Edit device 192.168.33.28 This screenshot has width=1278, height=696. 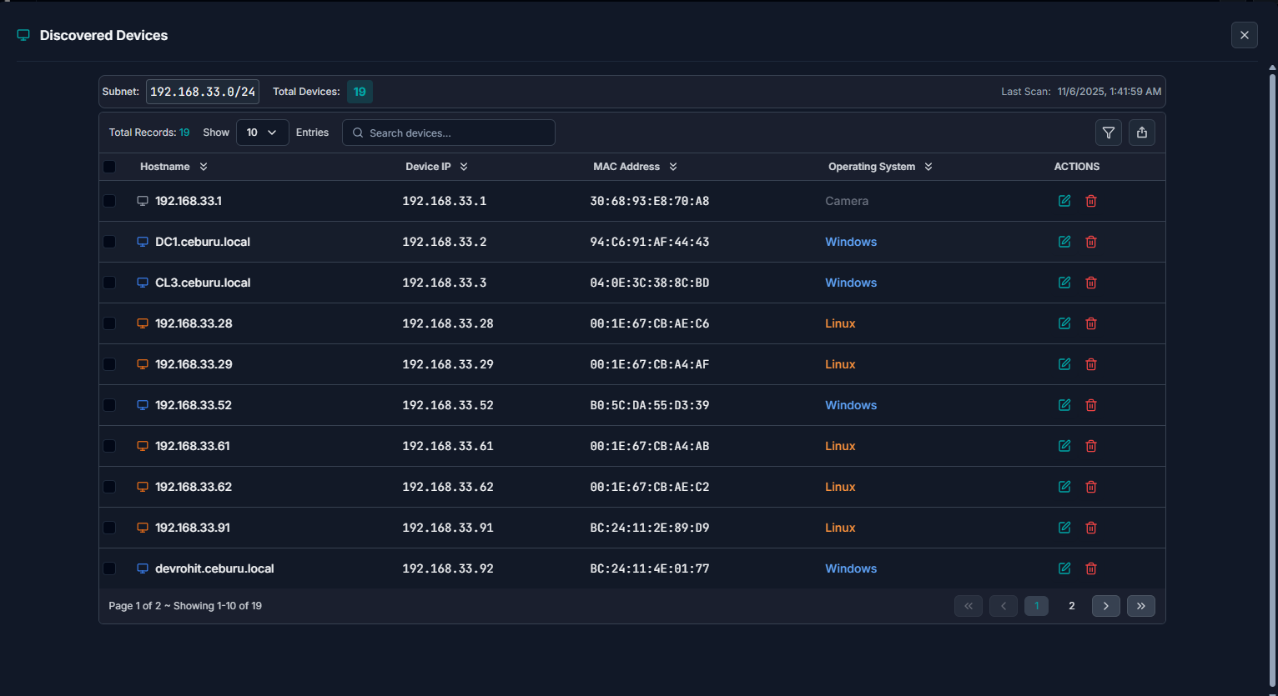click(x=1064, y=323)
